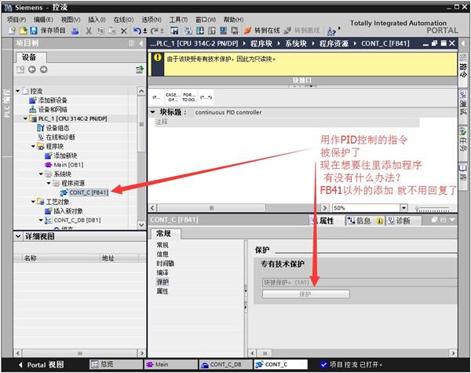Collapse the 工艺对象 folder arrow

33,202
